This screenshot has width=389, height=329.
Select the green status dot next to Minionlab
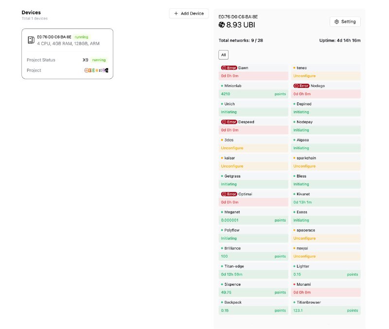(x=222, y=86)
